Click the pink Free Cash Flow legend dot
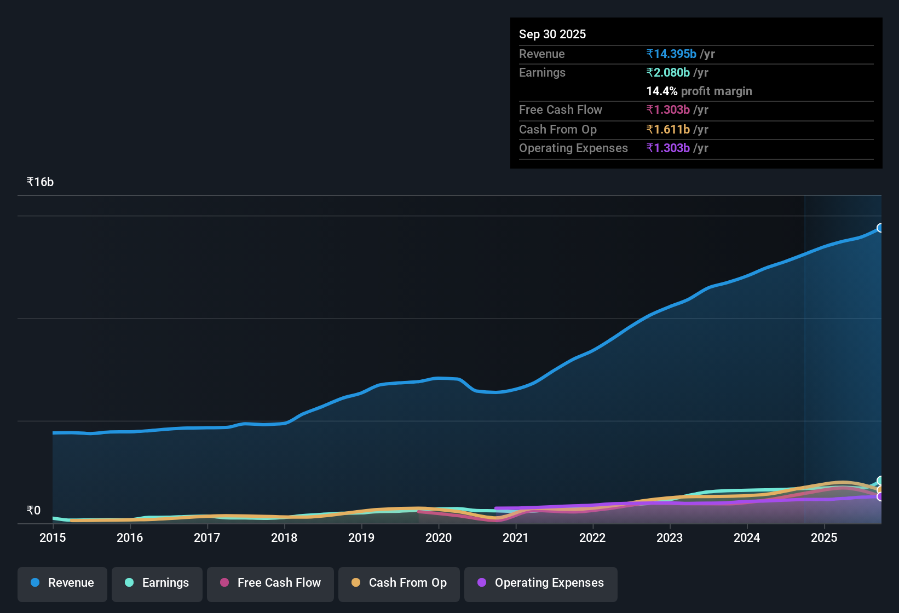 click(x=224, y=583)
